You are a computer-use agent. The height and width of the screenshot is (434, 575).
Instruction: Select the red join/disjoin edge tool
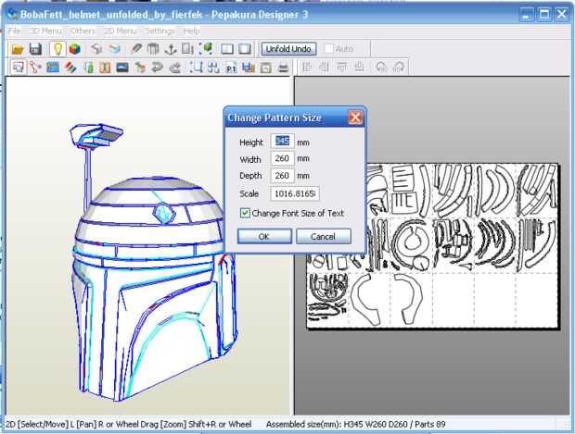click(35, 68)
